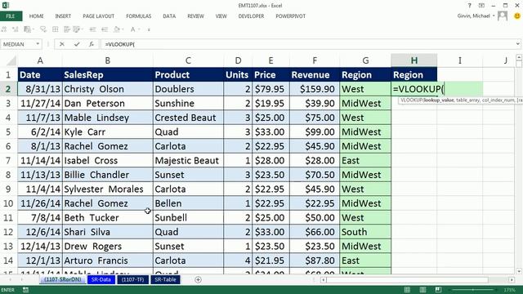The width and height of the screenshot is (523, 294).
Task: Select cell containing Christy Olson
Action: click(107, 89)
